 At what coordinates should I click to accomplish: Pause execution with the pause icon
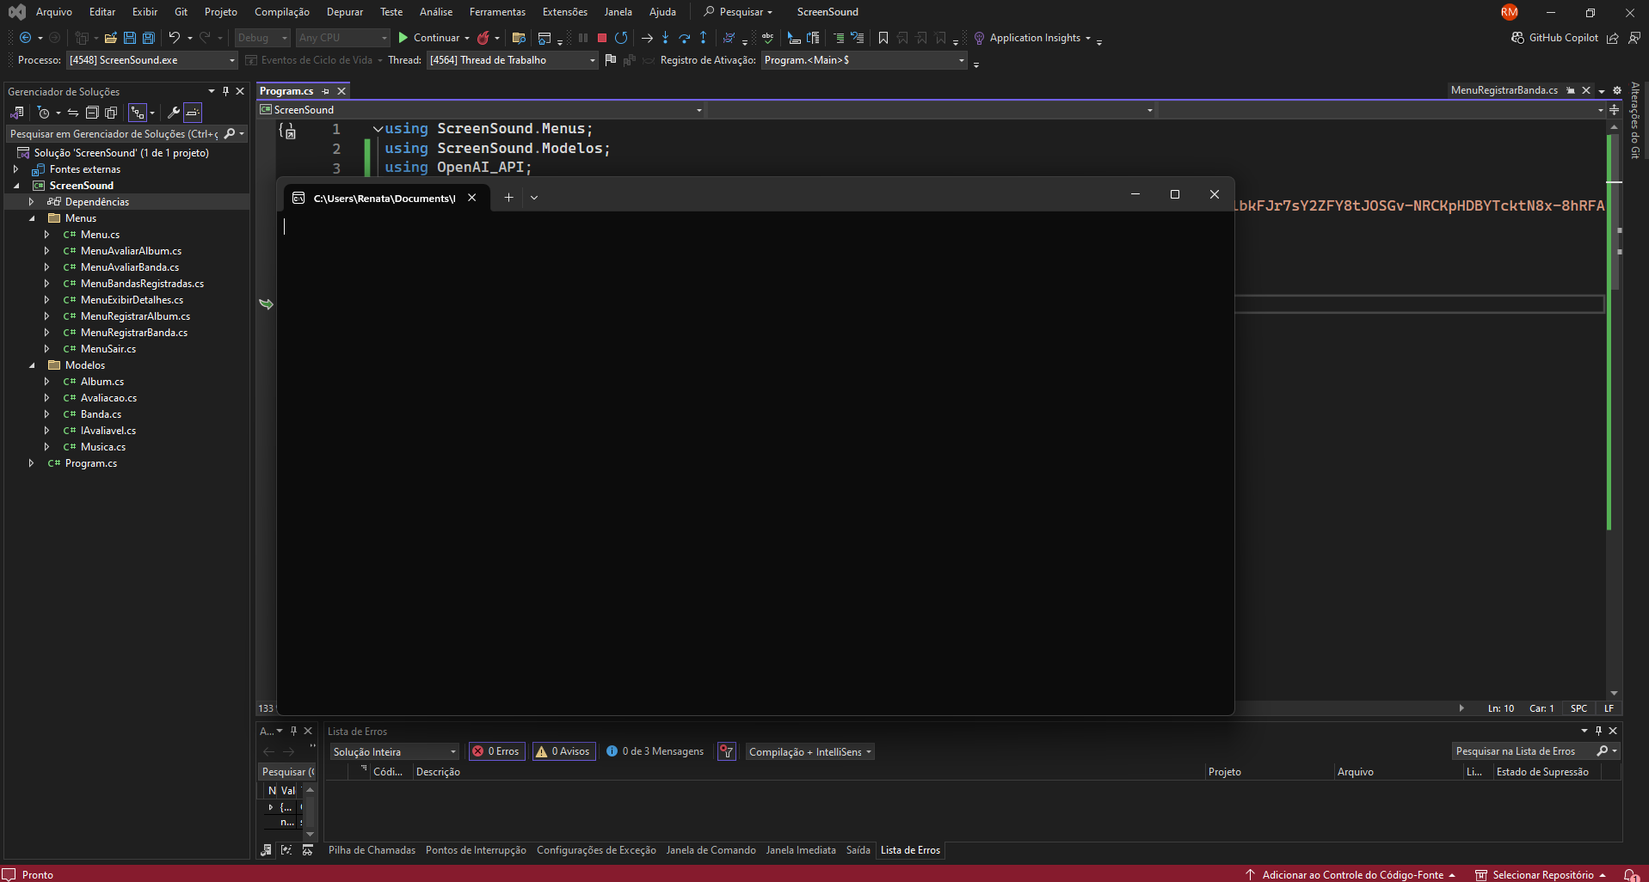583,38
